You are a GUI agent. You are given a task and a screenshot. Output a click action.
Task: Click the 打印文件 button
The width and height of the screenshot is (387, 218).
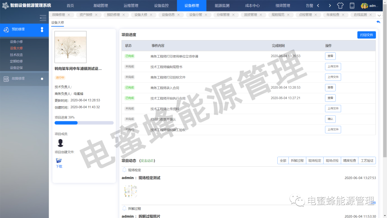click(x=367, y=35)
